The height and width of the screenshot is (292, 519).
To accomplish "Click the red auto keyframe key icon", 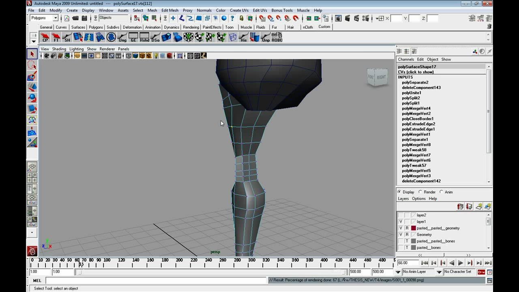I will [481, 272].
